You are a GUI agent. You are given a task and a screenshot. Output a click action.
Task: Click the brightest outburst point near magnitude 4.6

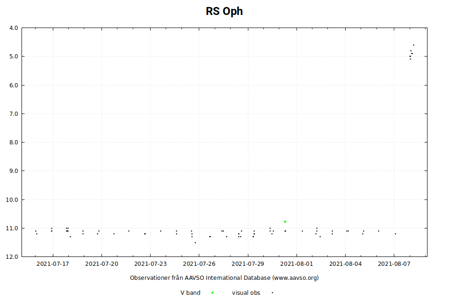coord(413,45)
